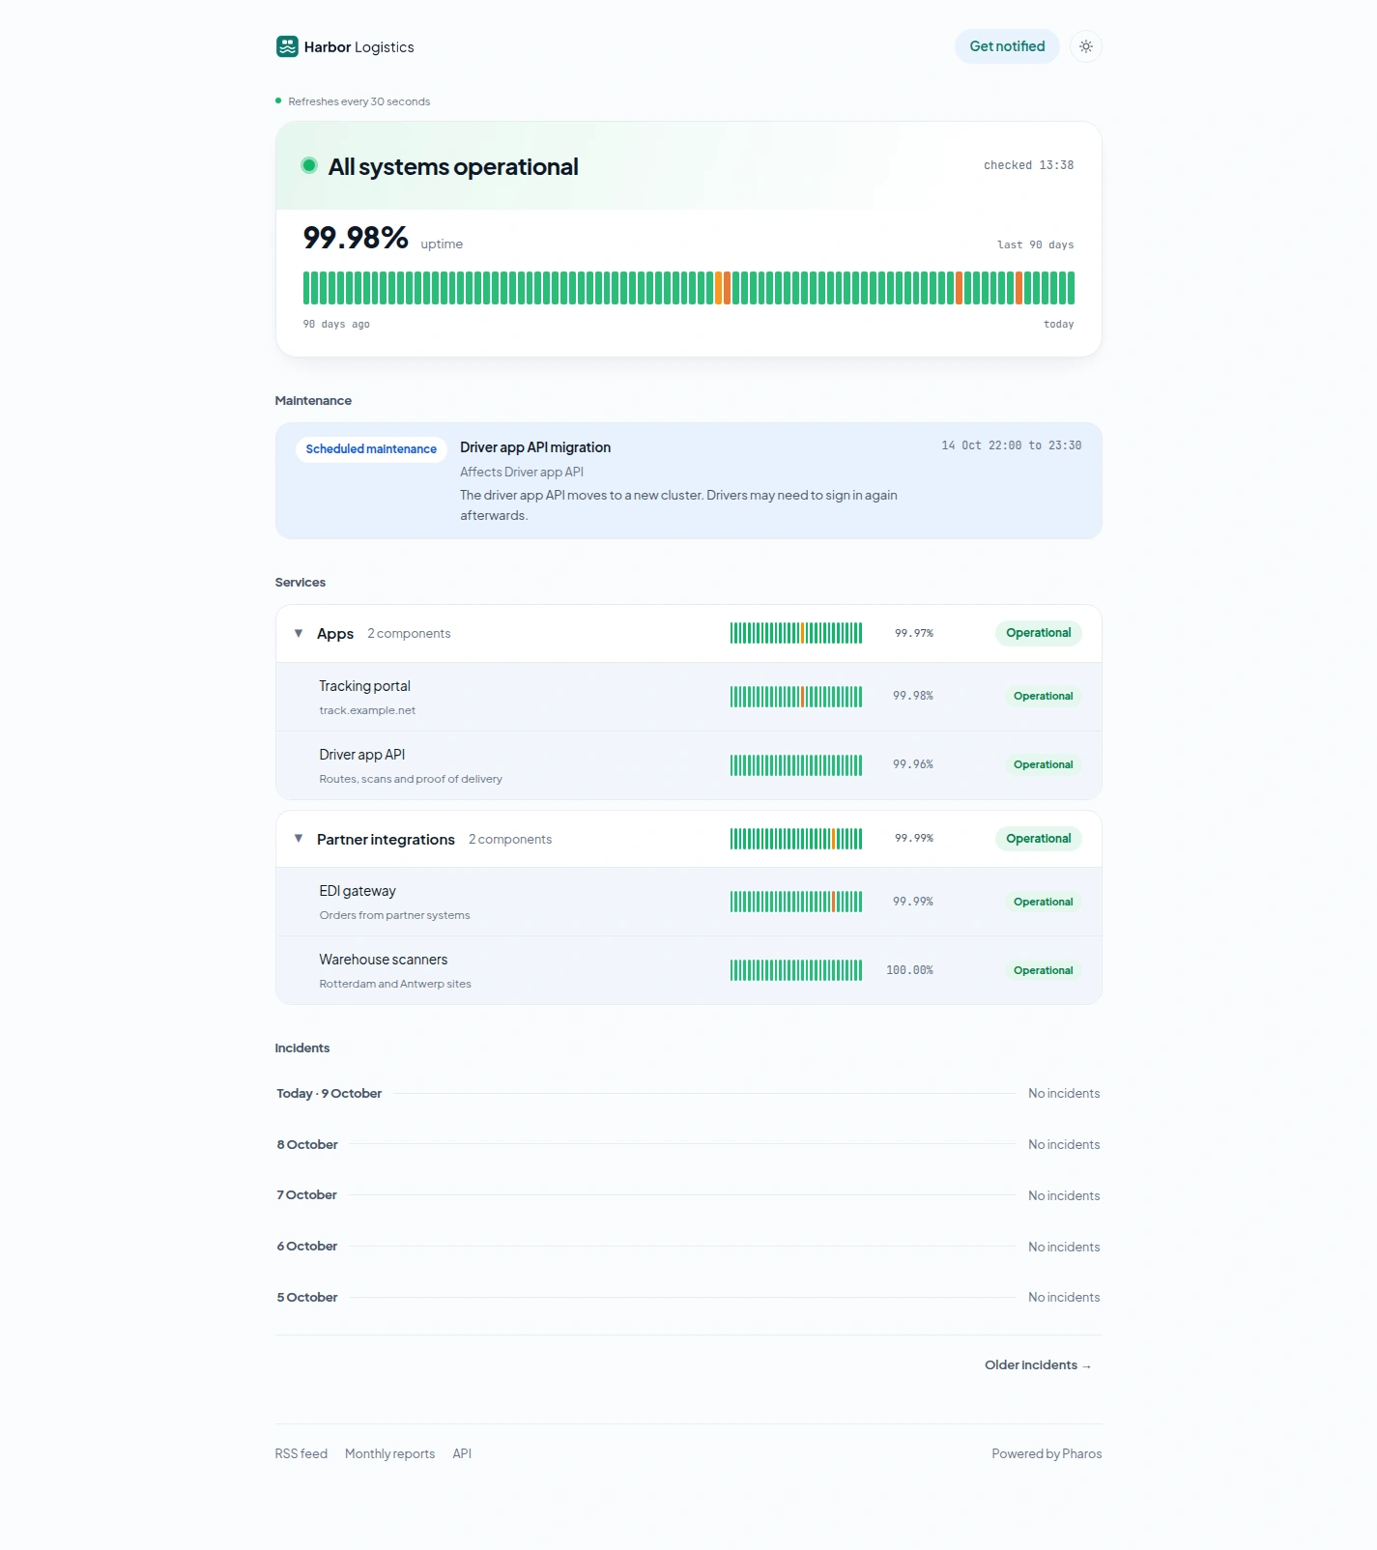The width and height of the screenshot is (1377, 1550).
Task: Click the 8 October incident date
Action: [x=307, y=1145]
